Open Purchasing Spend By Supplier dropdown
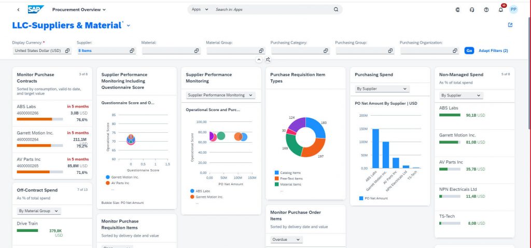This screenshot has height=248, width=531. [382, 89]
